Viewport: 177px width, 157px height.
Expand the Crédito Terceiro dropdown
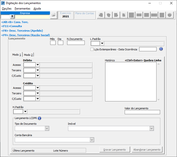point(38,93)
